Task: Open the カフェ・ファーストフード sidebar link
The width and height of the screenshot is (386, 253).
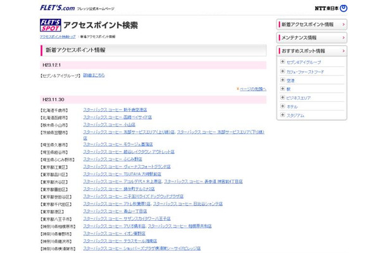Action: [x=305, y=72]
